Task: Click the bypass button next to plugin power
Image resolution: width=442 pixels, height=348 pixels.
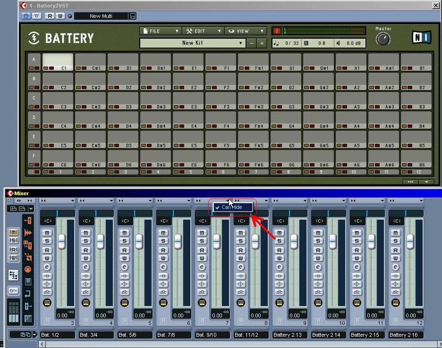Action: [x=37, y=16]
